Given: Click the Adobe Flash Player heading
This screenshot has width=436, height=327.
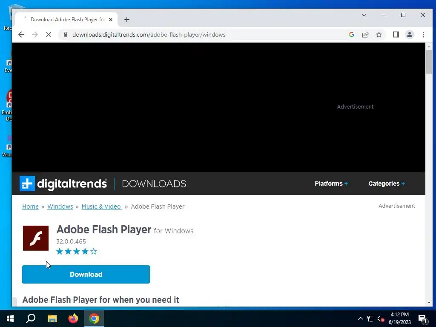Looking at the screenshot, I should 104,229.
